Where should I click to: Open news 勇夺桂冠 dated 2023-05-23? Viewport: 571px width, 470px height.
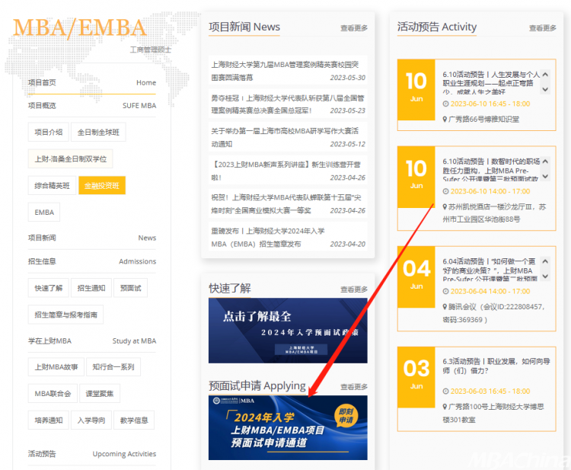[288, 104]
